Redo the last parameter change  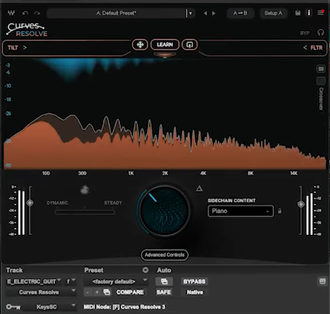(x=37, y=13)
